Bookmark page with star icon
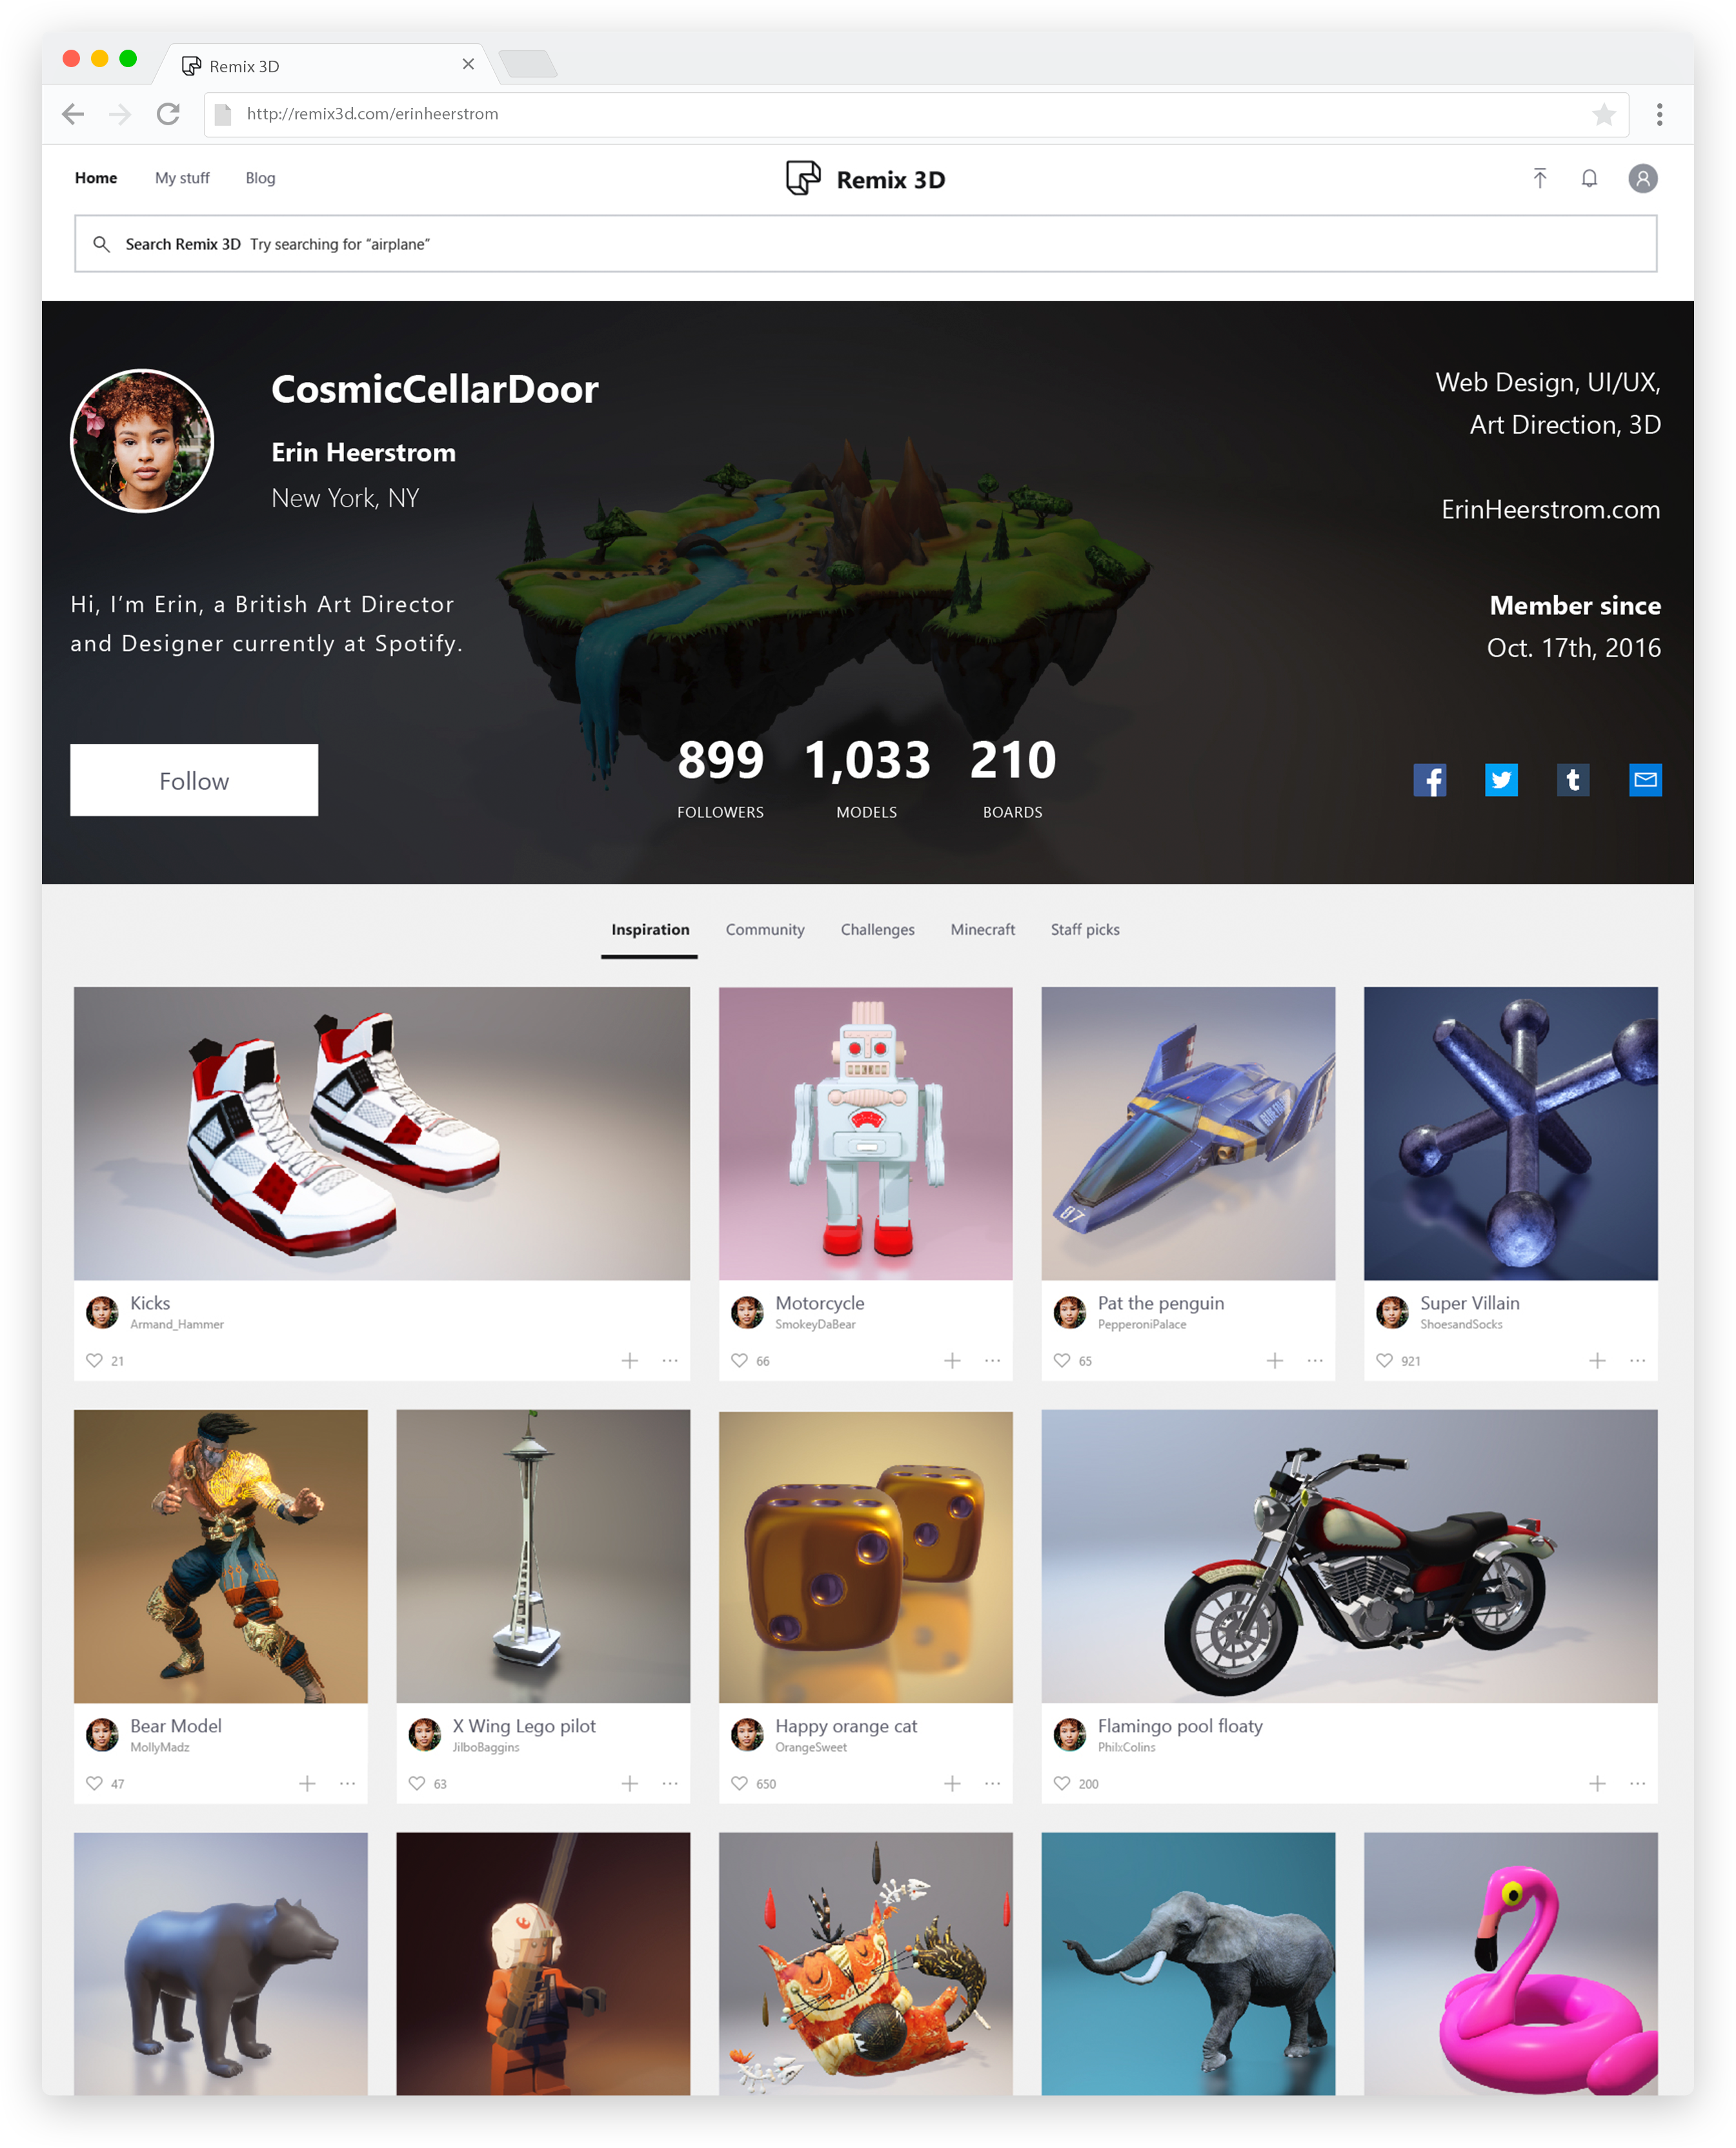Viewport: 1736px width, 2148px height. pyautogui.click(x=1604, y=114)
